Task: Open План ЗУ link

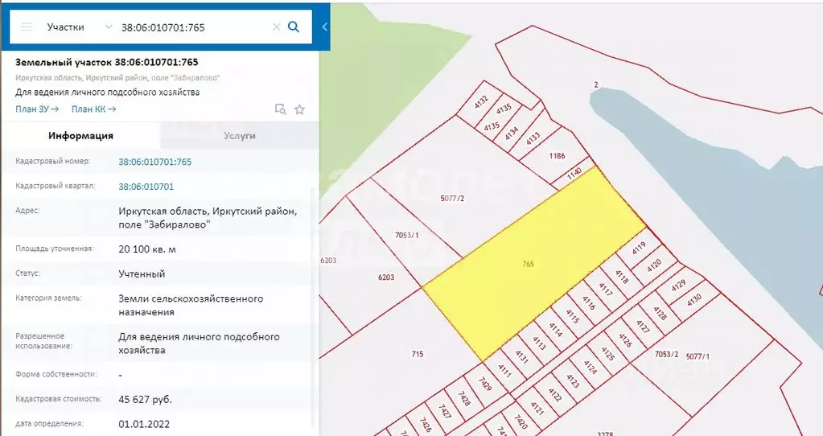Action: (x=37, y=109)
